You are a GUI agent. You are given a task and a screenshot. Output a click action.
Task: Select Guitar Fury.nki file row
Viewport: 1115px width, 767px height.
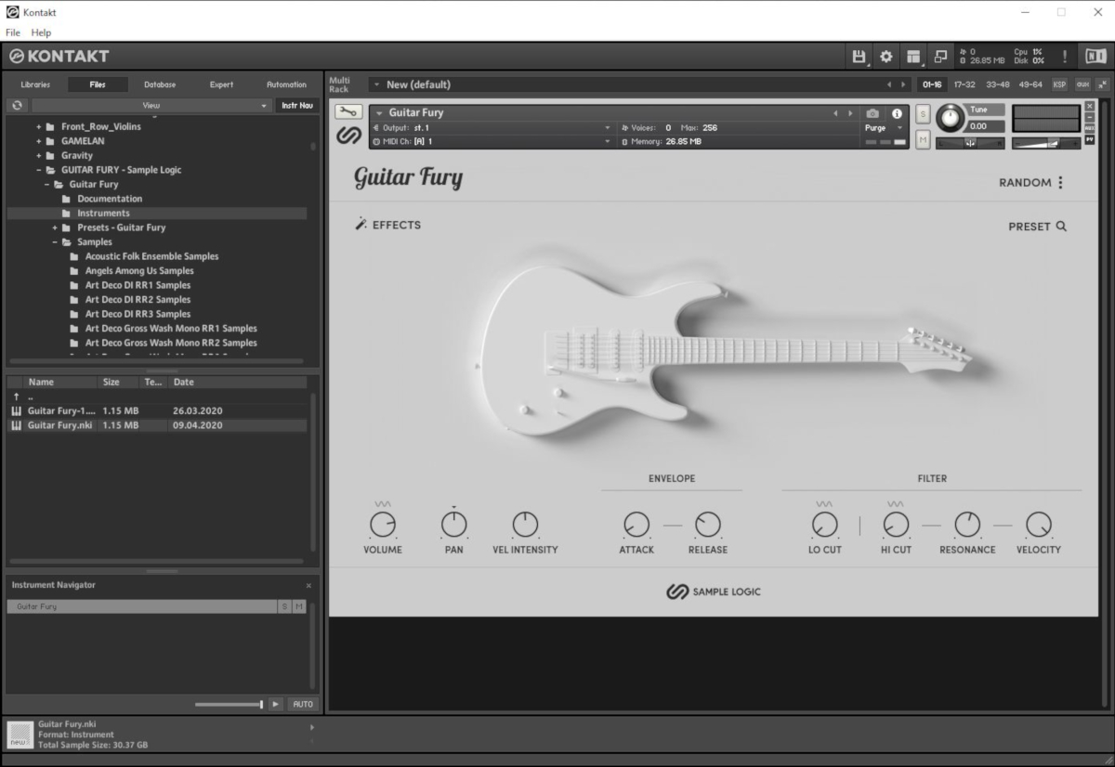tap(156, 425)
